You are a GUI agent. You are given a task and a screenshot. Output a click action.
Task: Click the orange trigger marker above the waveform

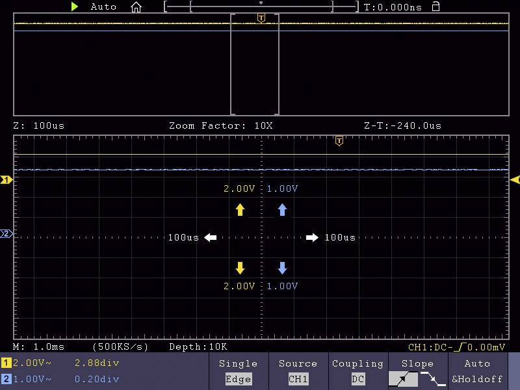click(339, 140)
